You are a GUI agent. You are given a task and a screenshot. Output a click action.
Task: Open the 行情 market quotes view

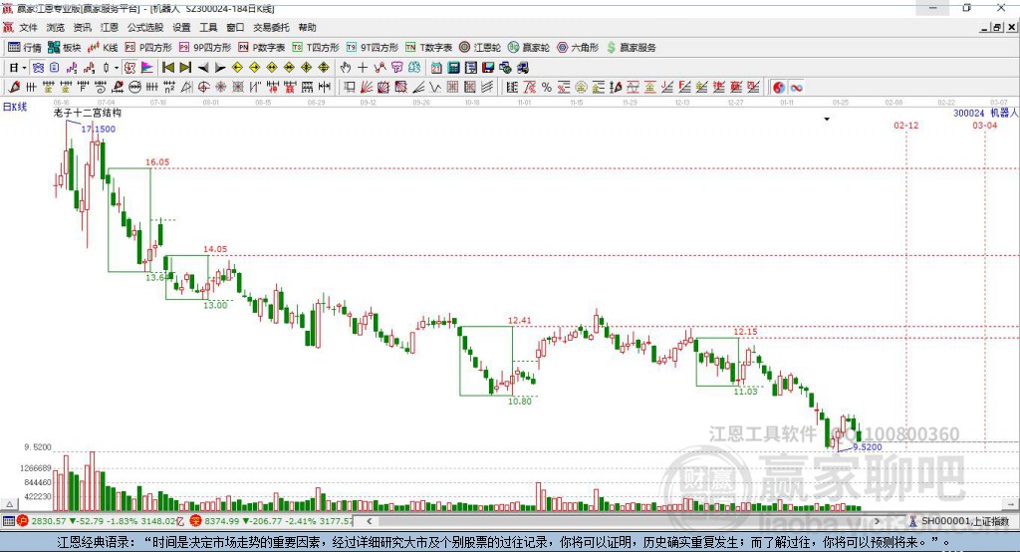point(24,48)
